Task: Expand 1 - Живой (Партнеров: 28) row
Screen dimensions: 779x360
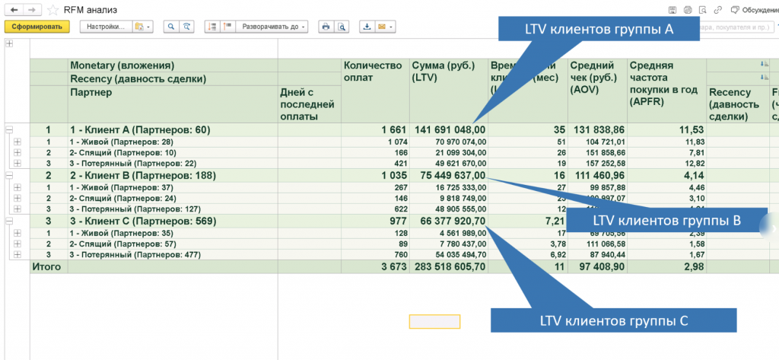Action: [x=18, y=142]
